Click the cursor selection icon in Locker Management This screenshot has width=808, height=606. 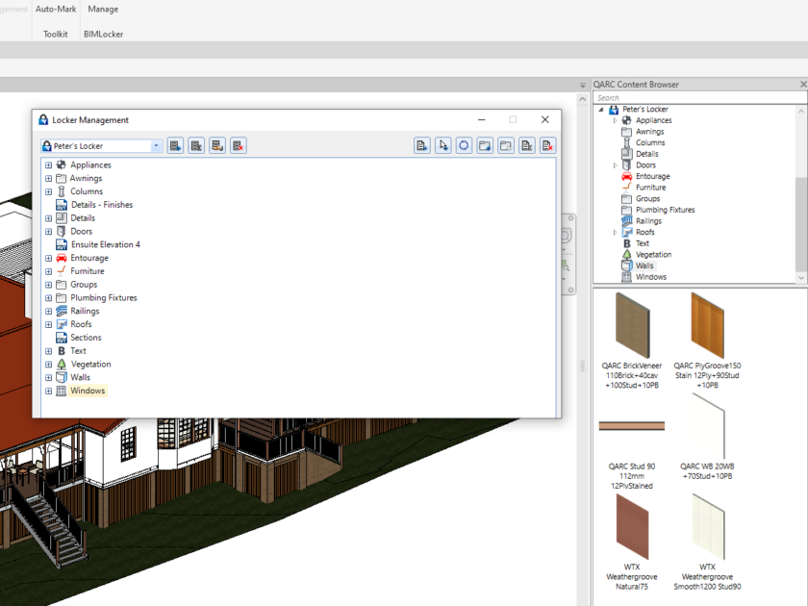441,145
